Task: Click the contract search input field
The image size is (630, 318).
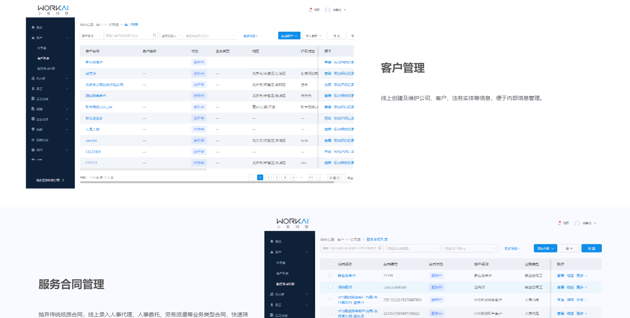Action: (352, 248)
